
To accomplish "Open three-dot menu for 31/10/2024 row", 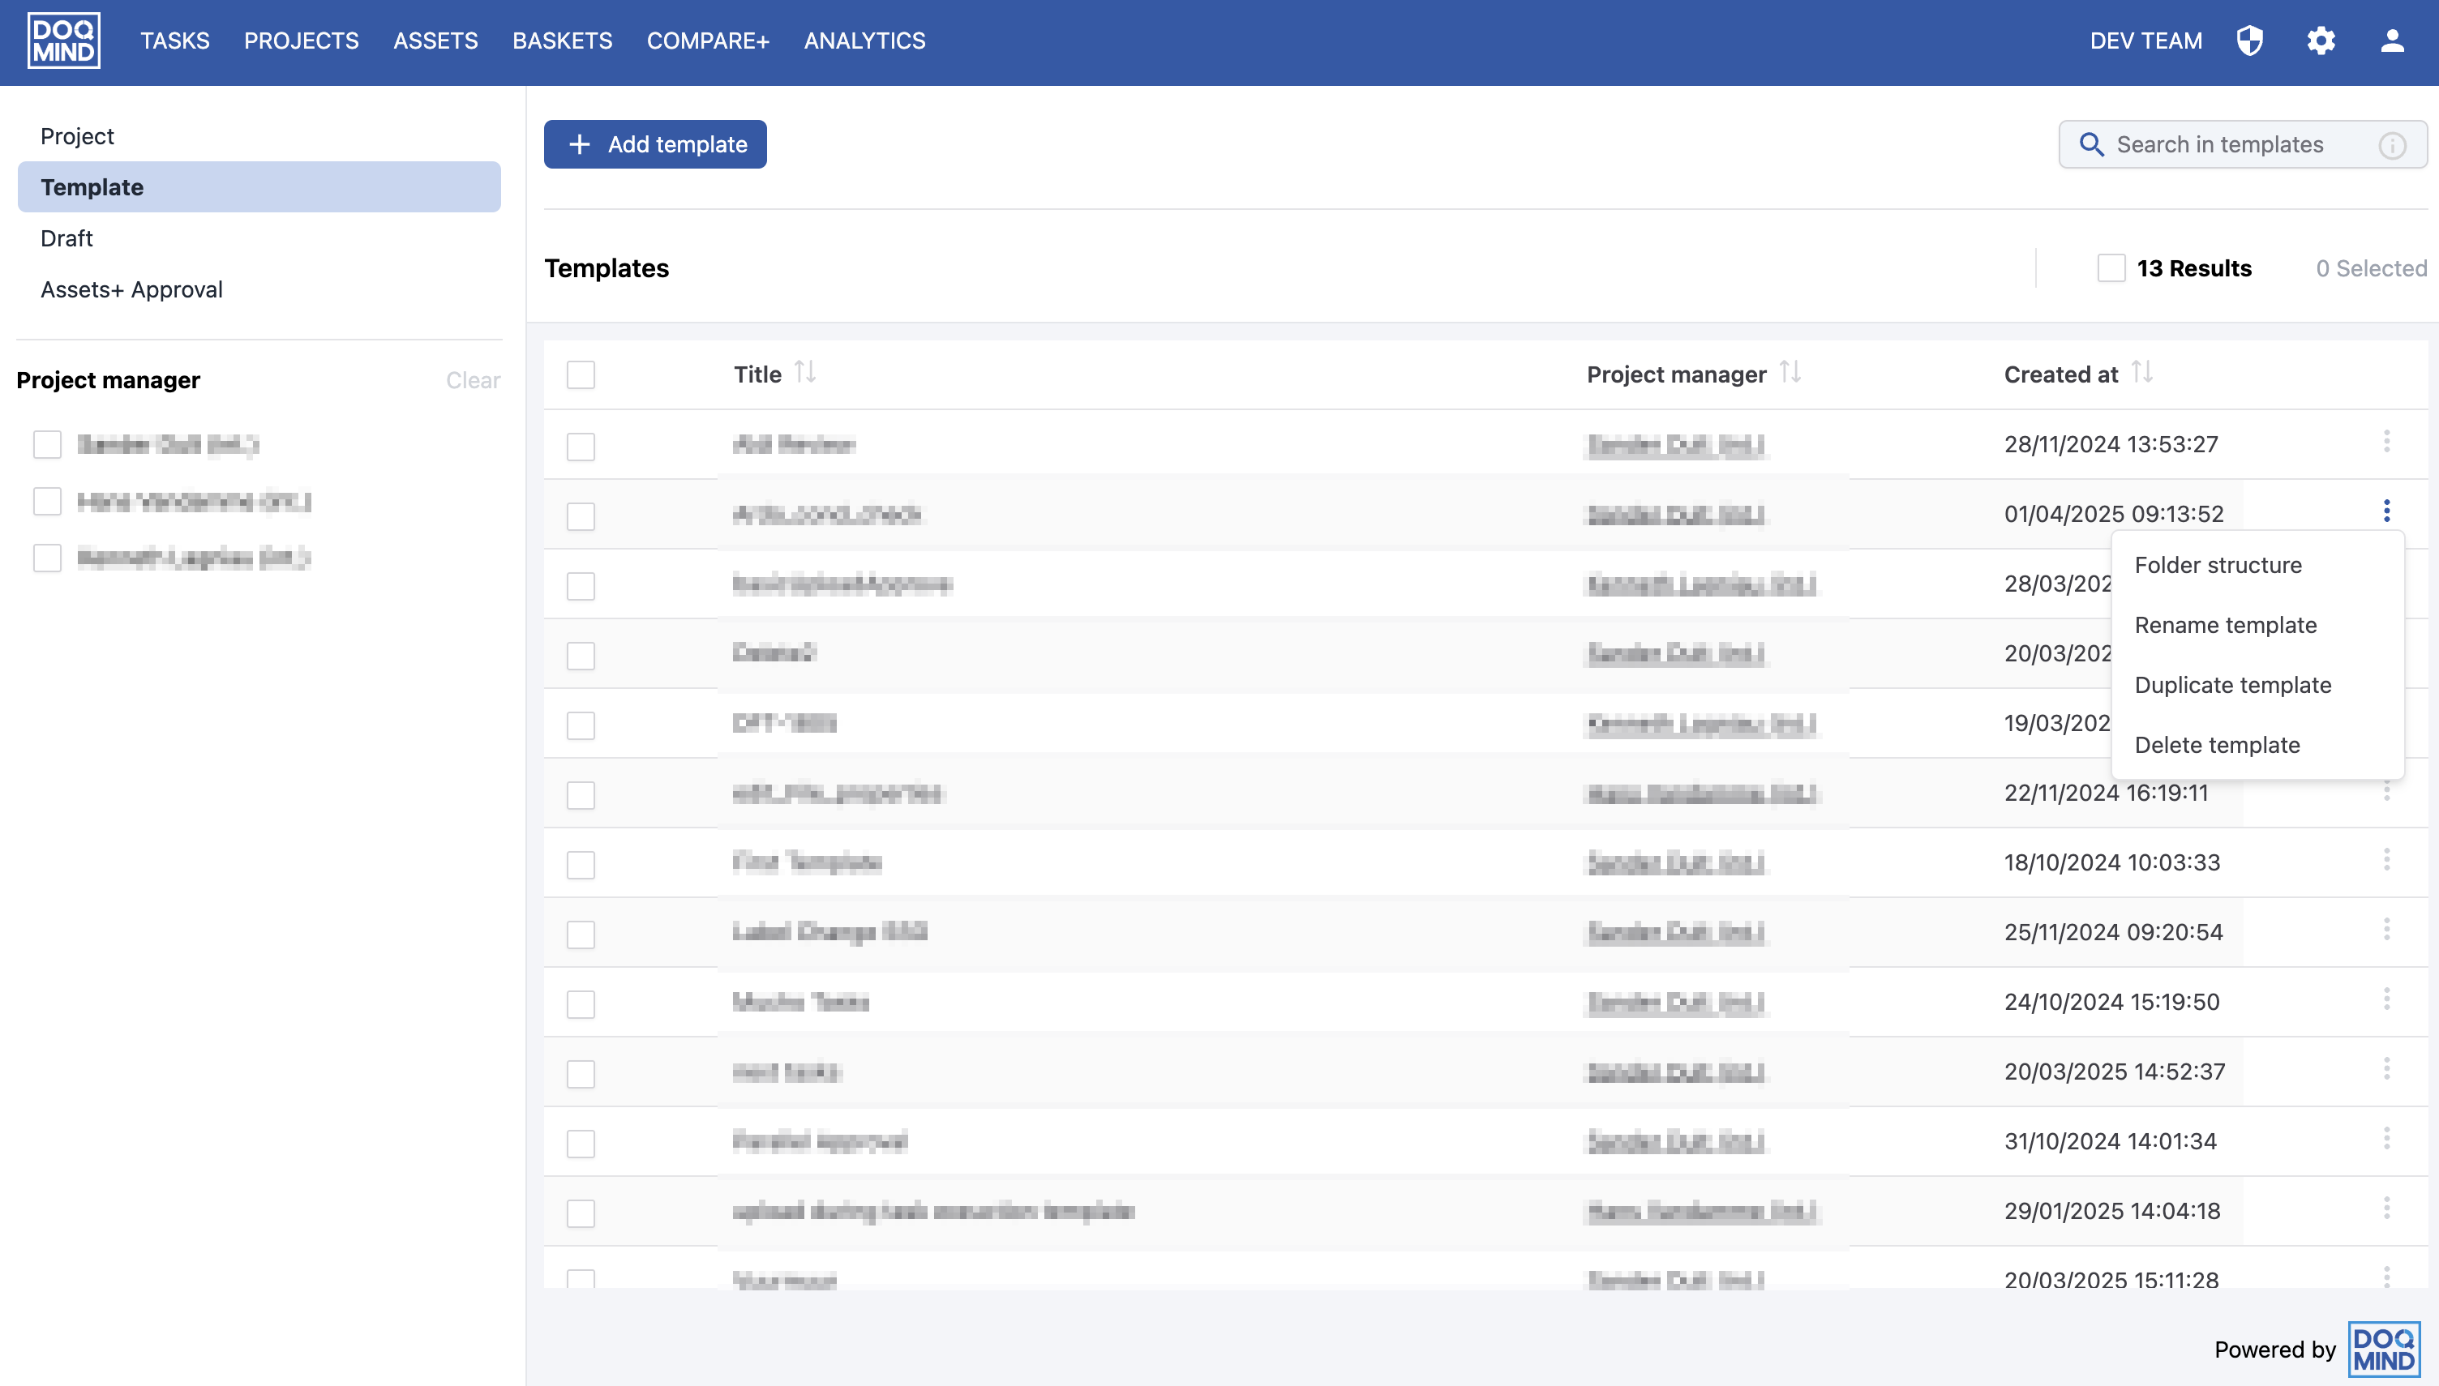I will pos(2385,1139).
